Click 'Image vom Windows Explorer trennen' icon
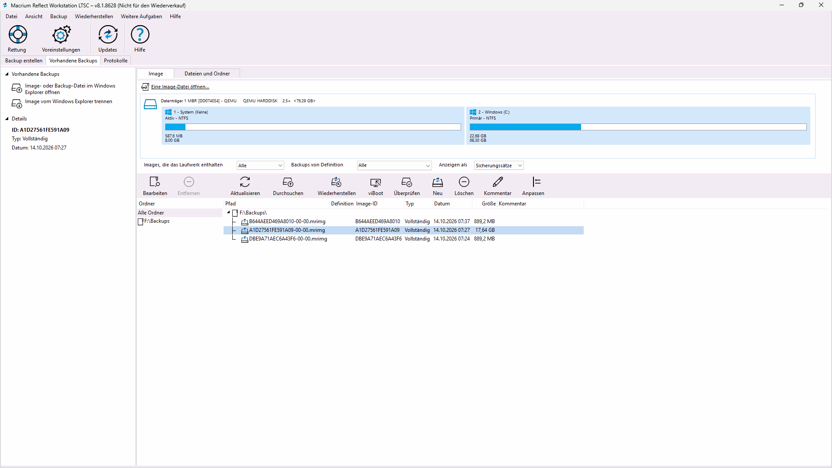 [17, 104]
